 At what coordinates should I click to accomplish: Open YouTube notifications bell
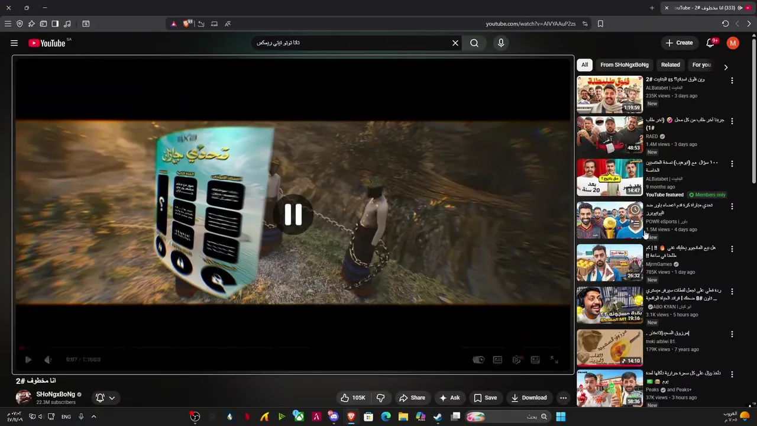[x=711, y=43]
